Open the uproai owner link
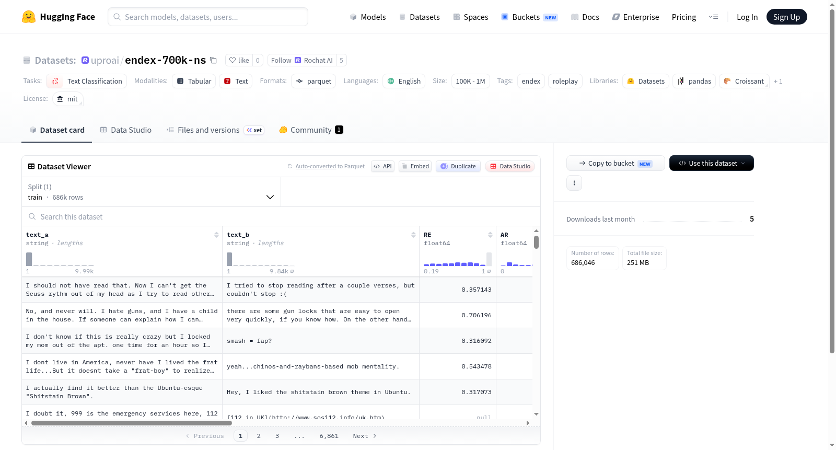The image size is (836, 450). (105, 60)
